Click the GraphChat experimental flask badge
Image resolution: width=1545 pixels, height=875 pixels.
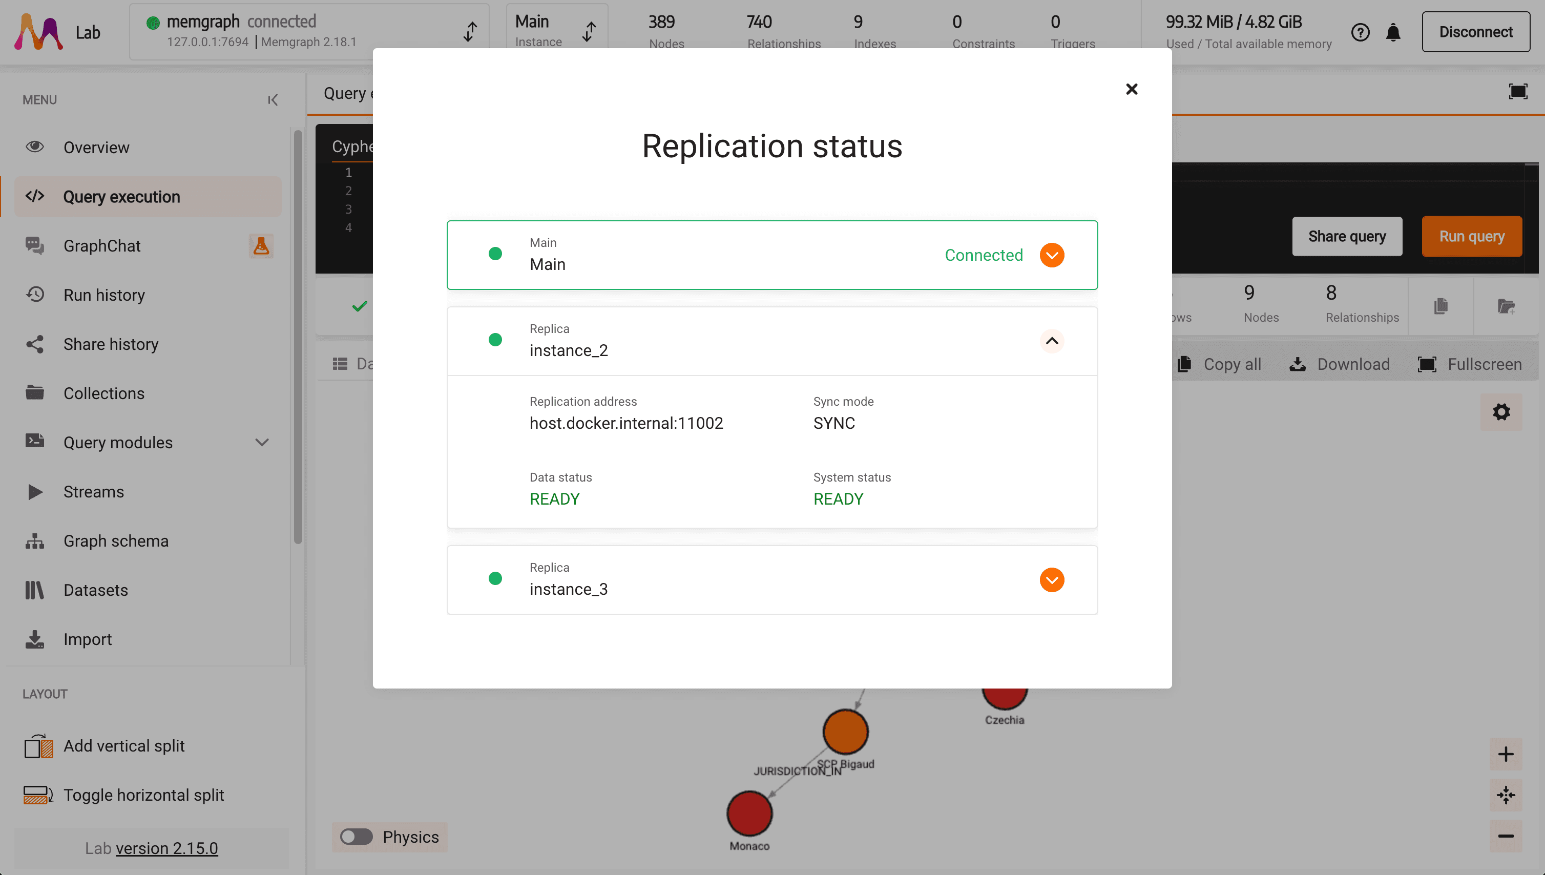tap(261, 246)
